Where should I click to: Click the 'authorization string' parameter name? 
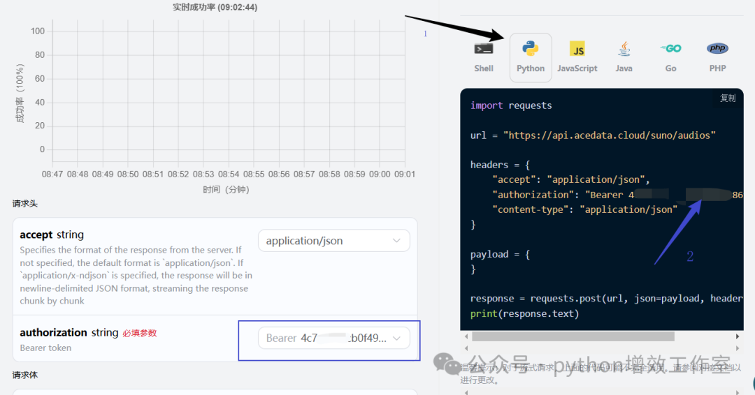(69, 332)
